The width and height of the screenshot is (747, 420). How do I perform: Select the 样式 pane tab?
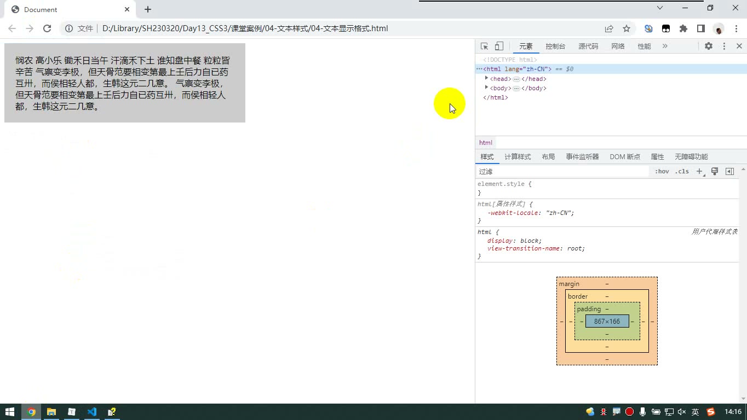pyautogui.click(x=487, y=157)
